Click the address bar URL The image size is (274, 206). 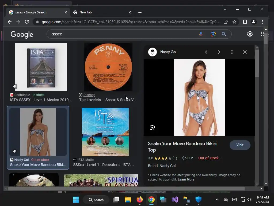(131, 22)
